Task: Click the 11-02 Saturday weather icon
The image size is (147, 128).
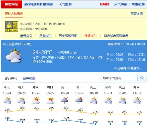Action: (137, 101)
